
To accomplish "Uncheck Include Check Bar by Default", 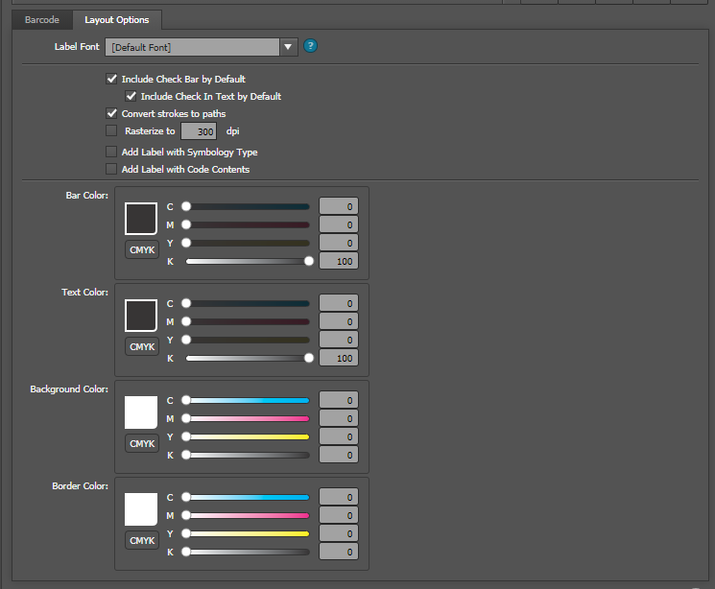I will tap(111, 80).
